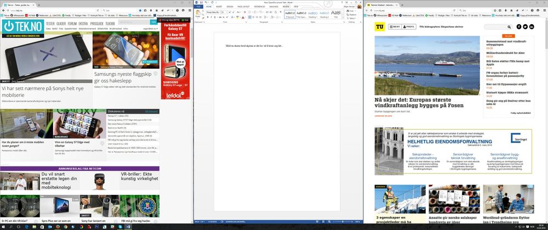The height and width of the screenshot is (230, 548).
Task: Open the font name dropdown in Word
Action: click(x=220, y=12)
